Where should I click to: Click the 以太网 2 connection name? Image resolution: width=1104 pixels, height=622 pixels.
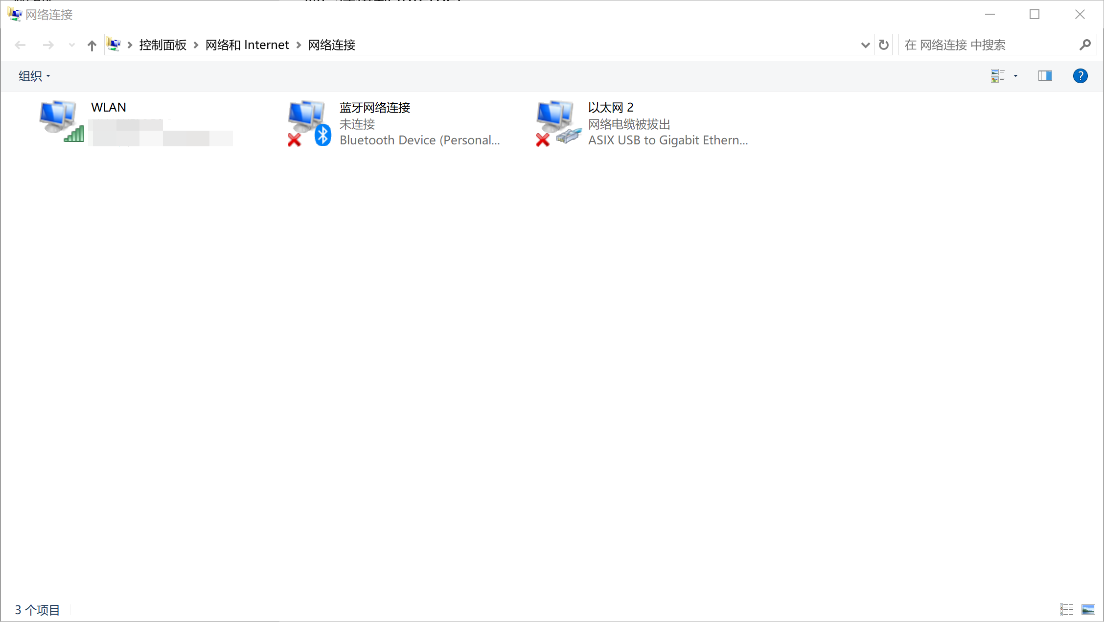coord(610,107)
